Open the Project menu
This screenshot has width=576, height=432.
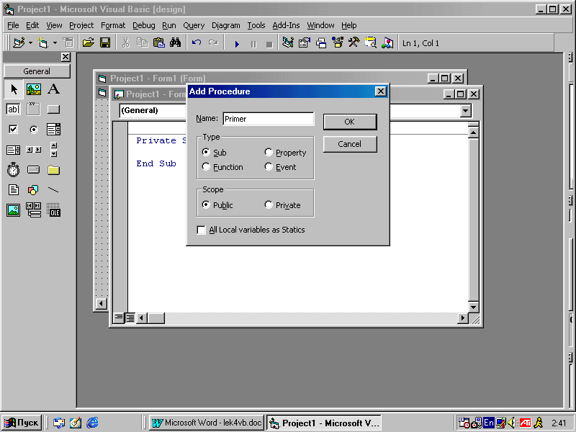81,25
